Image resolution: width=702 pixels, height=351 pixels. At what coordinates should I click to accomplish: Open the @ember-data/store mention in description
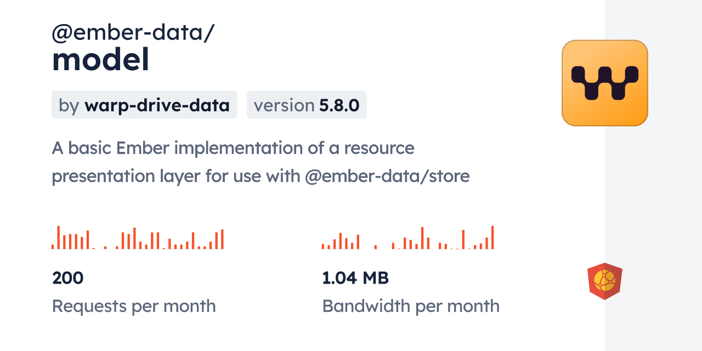(x=387, y=176)
